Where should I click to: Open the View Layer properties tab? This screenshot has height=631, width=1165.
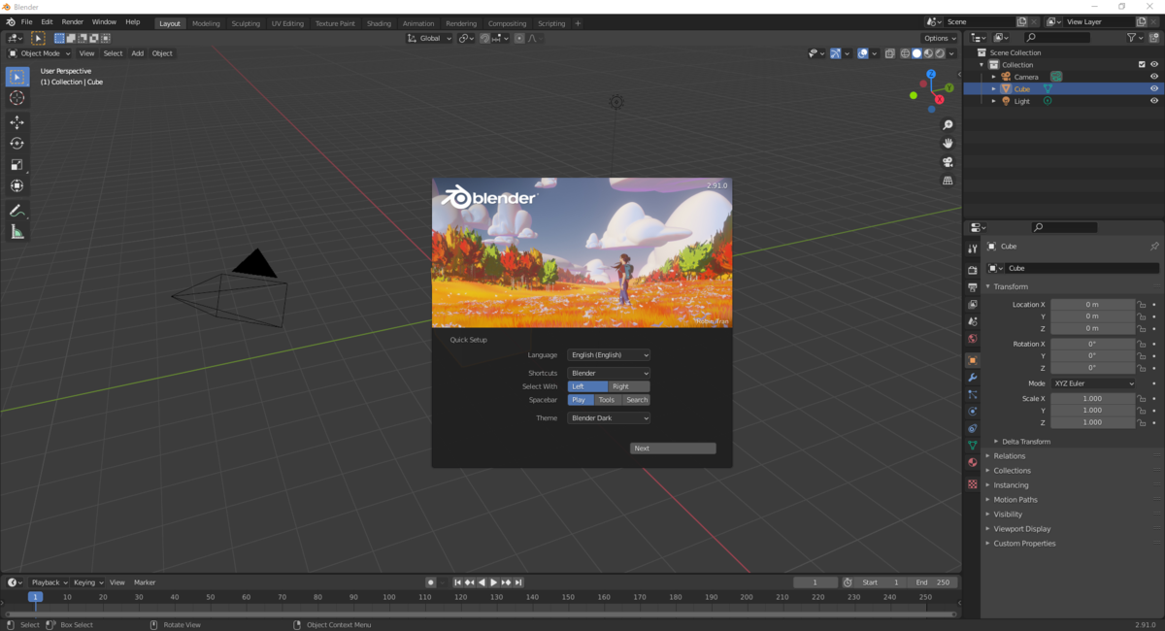point(972,305)
